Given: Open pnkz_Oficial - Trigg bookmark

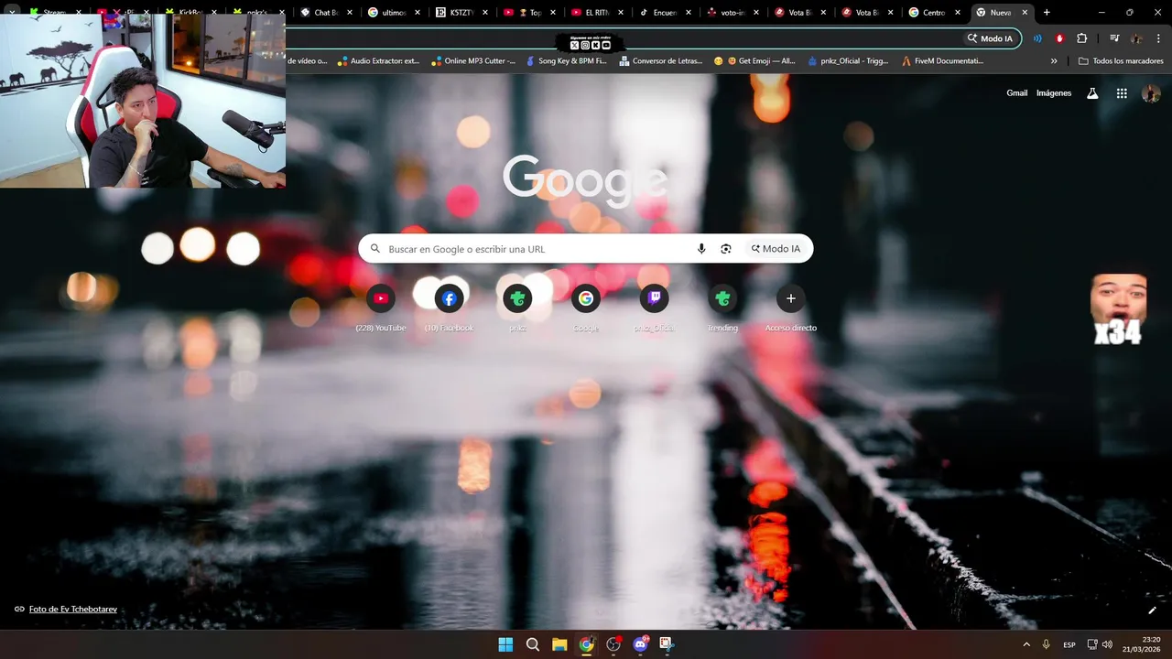Looking at the screenshot, I should coord(848,61).
